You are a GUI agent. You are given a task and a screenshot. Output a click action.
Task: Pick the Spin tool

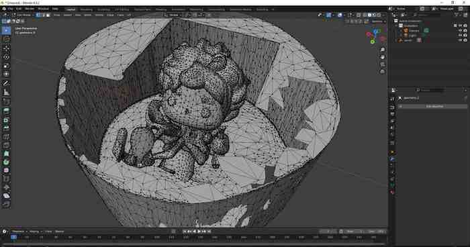coord(6,162)
